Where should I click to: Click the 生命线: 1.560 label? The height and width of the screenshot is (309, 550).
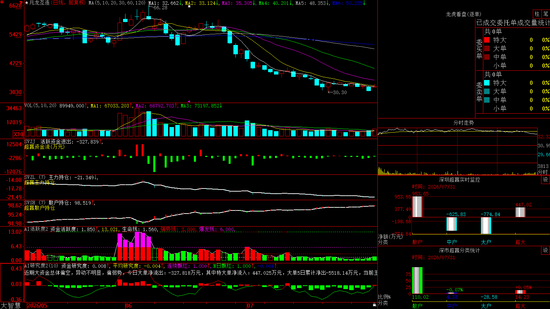click(x=140, y=229)
